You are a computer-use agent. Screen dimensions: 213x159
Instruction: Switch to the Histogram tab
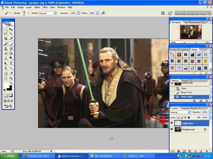[196, 22]
